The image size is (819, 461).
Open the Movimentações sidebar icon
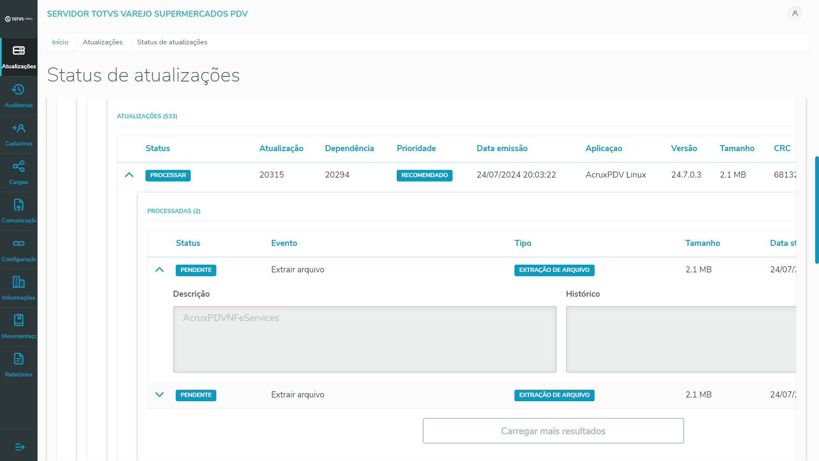[x=18, y=321]
